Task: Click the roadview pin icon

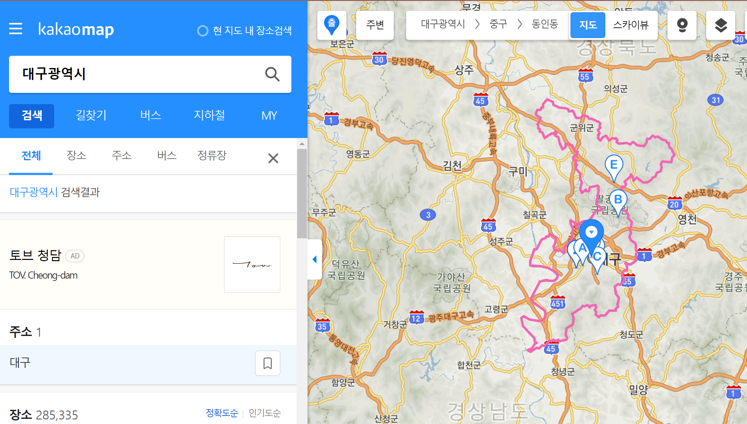Action: click(682, 25)
